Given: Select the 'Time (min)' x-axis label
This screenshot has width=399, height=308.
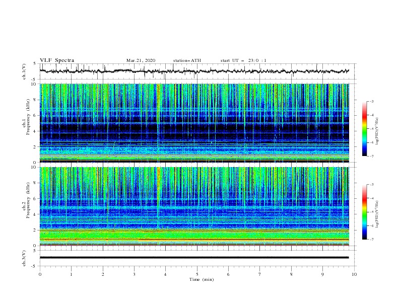Looking at the screenshot, I should (202, 279).
